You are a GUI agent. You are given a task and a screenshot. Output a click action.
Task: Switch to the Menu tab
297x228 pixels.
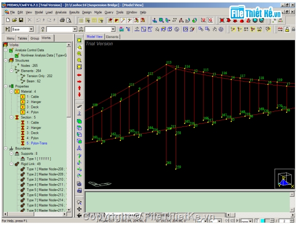pos(10,38)
